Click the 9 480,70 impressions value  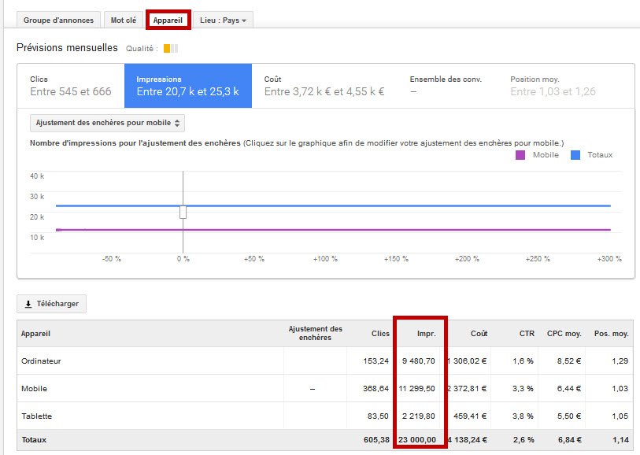point(419,361)
